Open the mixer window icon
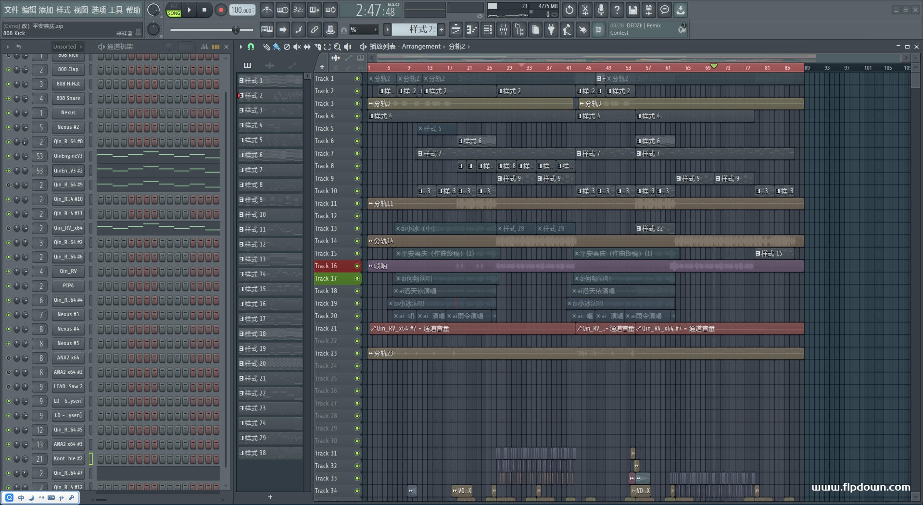923x505 pixels. (504, 30)
